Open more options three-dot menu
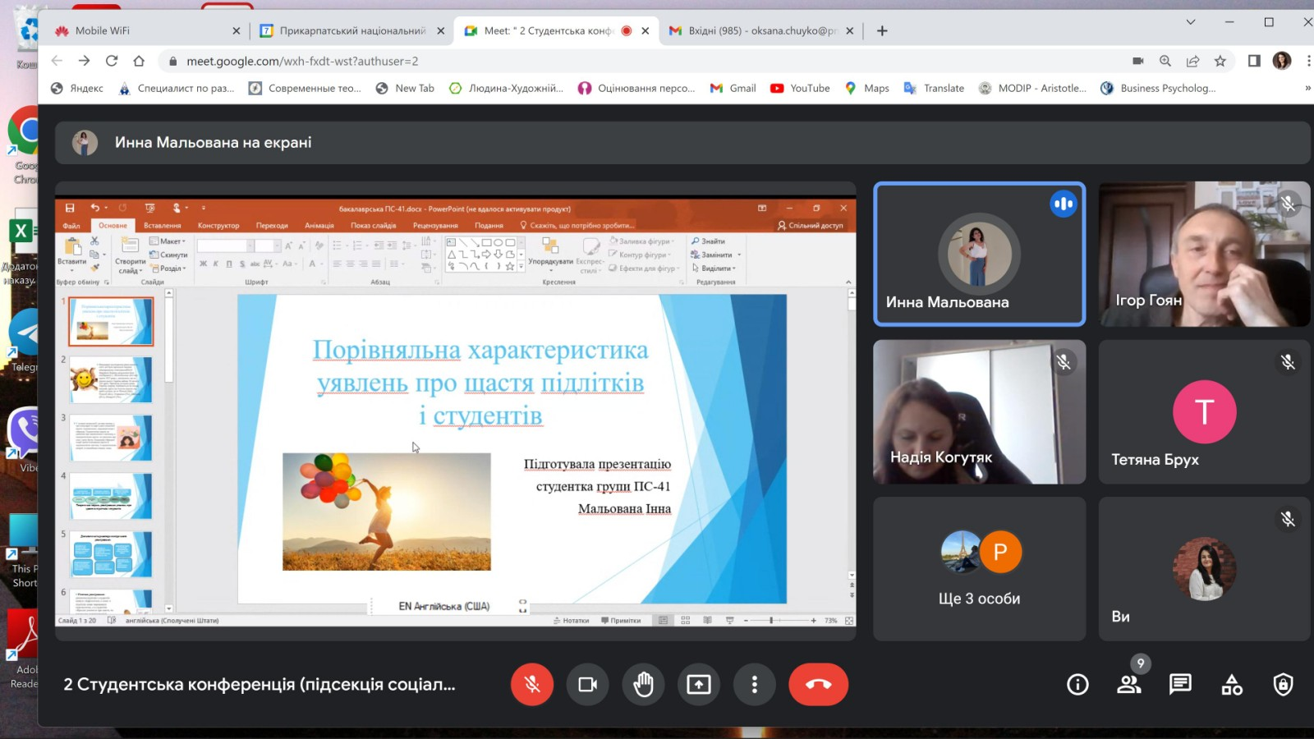Screen dimensions: 1314x739 point(754,684)
